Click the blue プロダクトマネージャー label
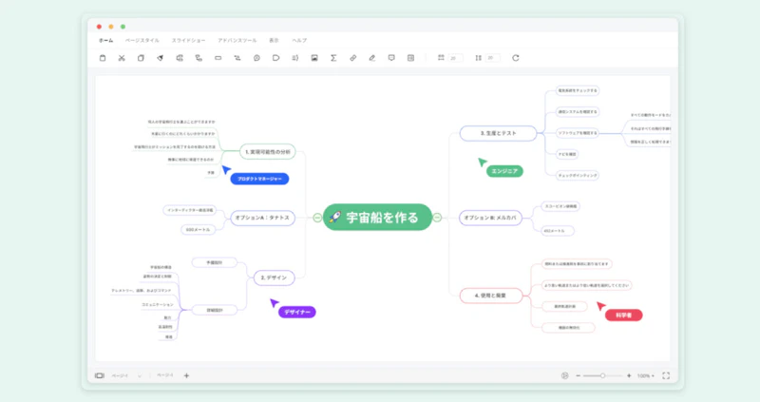Image resolution: width=760 pixels, height=402 pixels. (x=259, y=179)
